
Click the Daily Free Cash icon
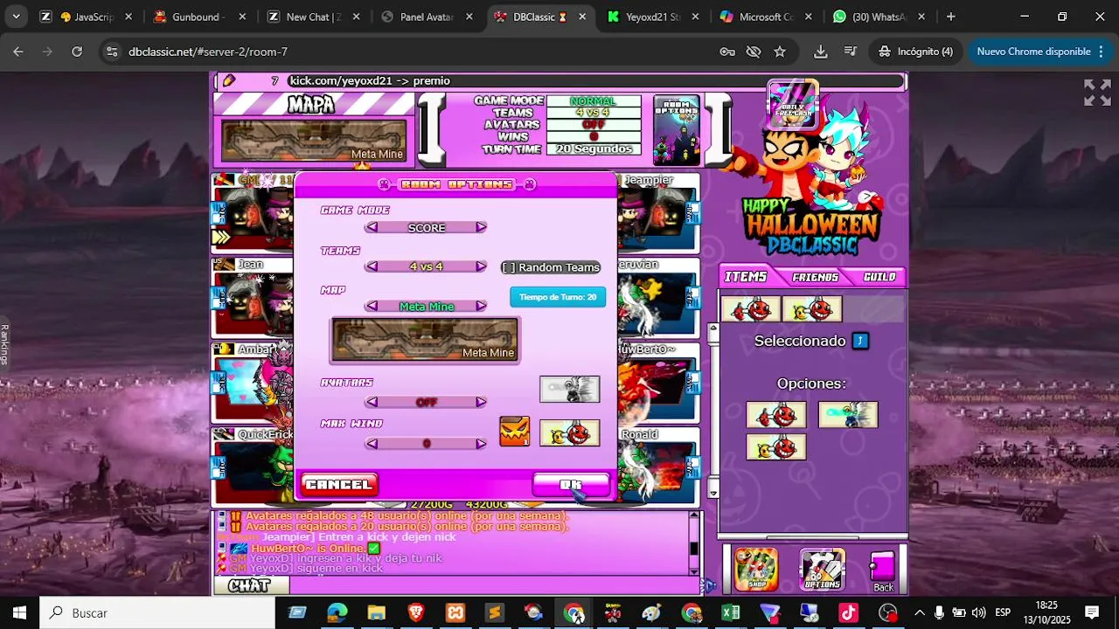click(792, 104)
